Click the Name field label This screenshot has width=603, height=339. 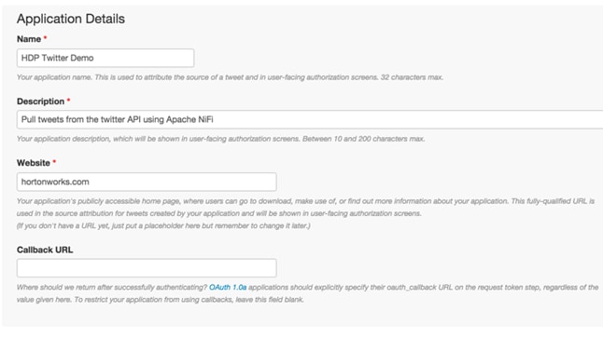point(29,39)
